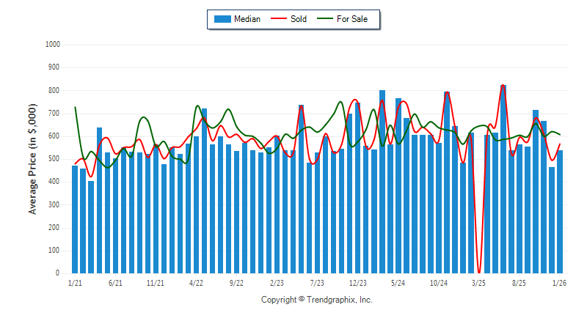Click the blue Median legend swatch
This screenshot has height=318, width=587.
coord(222,19)
